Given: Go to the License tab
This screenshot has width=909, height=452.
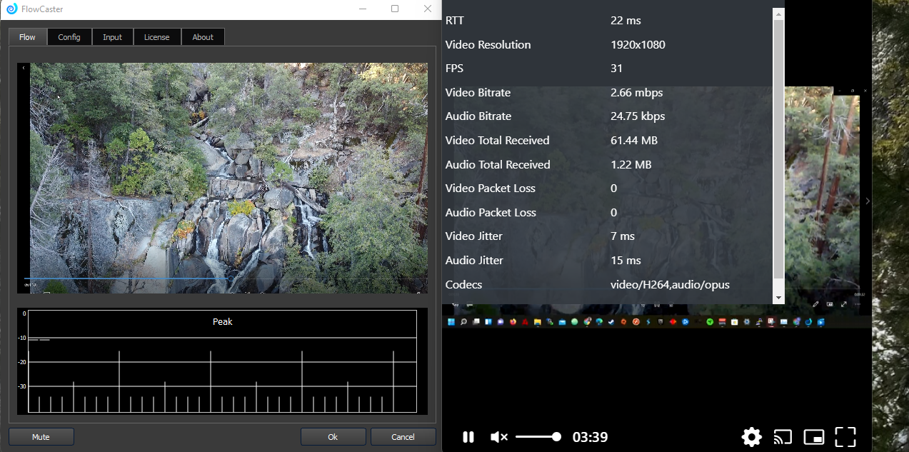Looking at the screenshot, I should click(x=157, y=37).
